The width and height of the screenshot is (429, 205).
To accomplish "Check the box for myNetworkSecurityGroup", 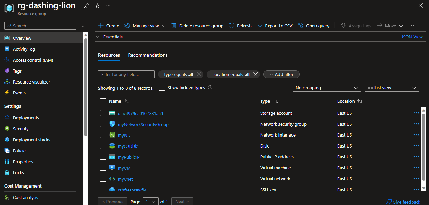I will (x=103, y=124).
